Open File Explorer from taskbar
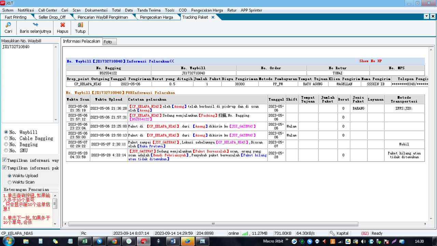The image size is (437, 246). [26, 241]
